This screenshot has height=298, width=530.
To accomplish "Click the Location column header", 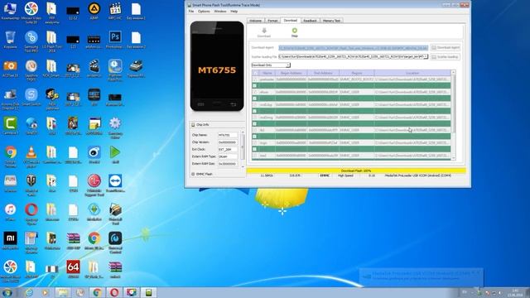I will (412, 73).
